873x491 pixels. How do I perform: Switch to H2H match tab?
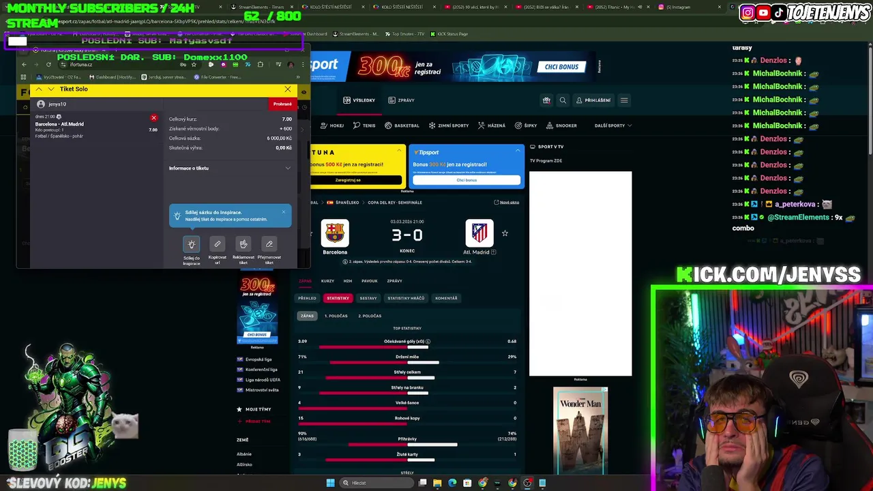point(348,281)
